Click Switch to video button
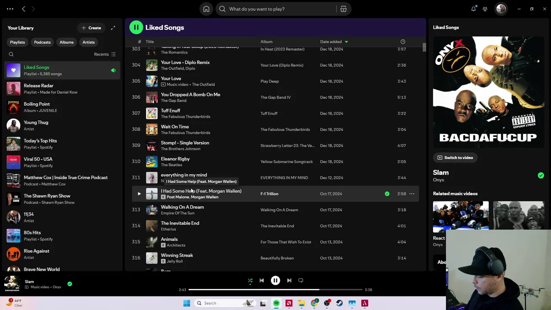Viewport: 551px width, 310px height. pyautogui.click(x=455, y=158)
